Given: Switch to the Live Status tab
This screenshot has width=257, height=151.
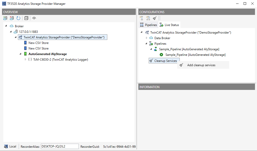Looking at the screenshot, I should pyautogui.click(x=169, y=25).
